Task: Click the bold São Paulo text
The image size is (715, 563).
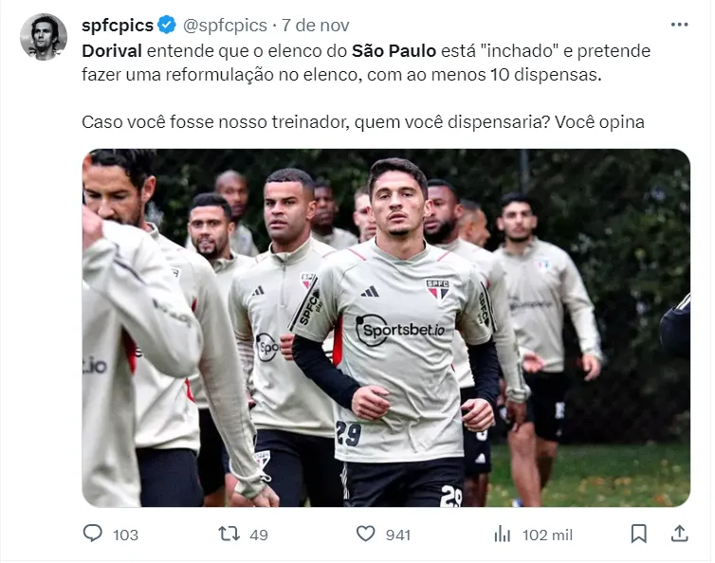Action: pyautogui.click(x=394, y=51)
